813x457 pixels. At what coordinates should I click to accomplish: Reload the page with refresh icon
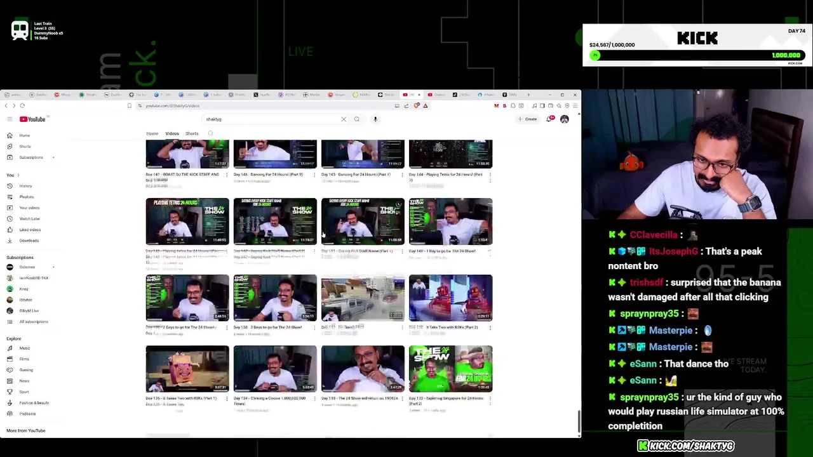coord(22,106)
